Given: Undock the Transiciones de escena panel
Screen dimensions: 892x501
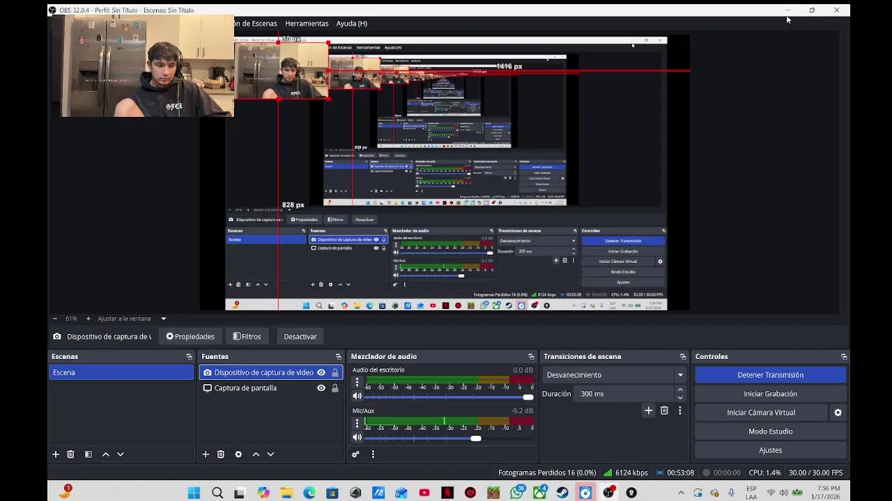Looking at the screenshot, I should (683, 357).
